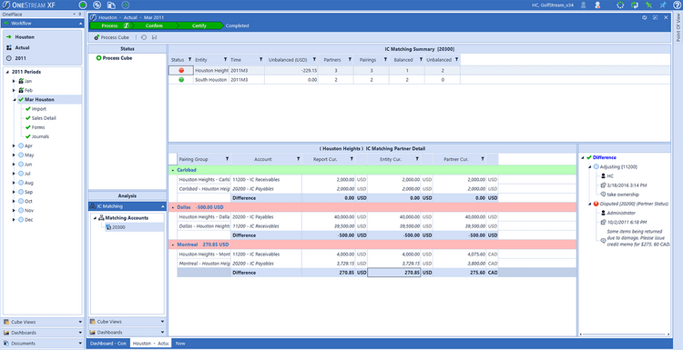Switch to the Dashboard - Con tab
Screen dimensions: 683x350
[108, 344]
